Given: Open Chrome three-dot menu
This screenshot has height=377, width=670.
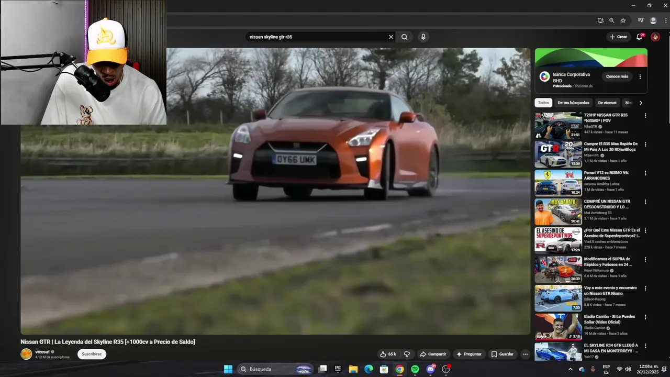Looking at the screenshot, I should 665,20.
